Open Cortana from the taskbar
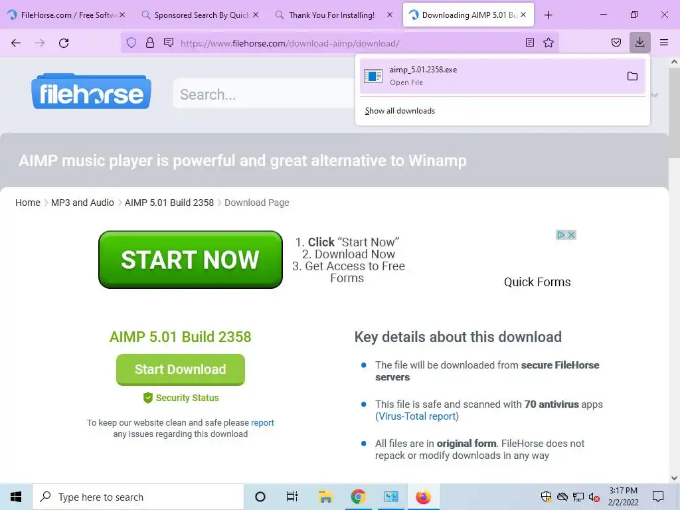This screenshot has height=510, width=680. click(x=260, y=497)
